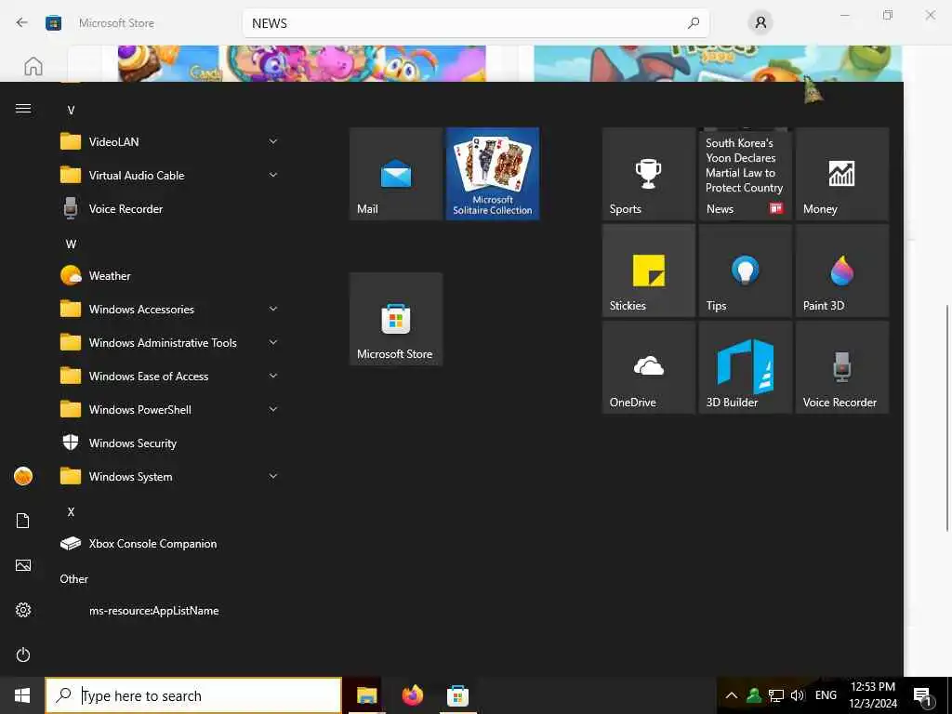Viewport: 952px width, 714px height.
Task: Show hidden tray icons chevron
Action: (x=732, y=695)
